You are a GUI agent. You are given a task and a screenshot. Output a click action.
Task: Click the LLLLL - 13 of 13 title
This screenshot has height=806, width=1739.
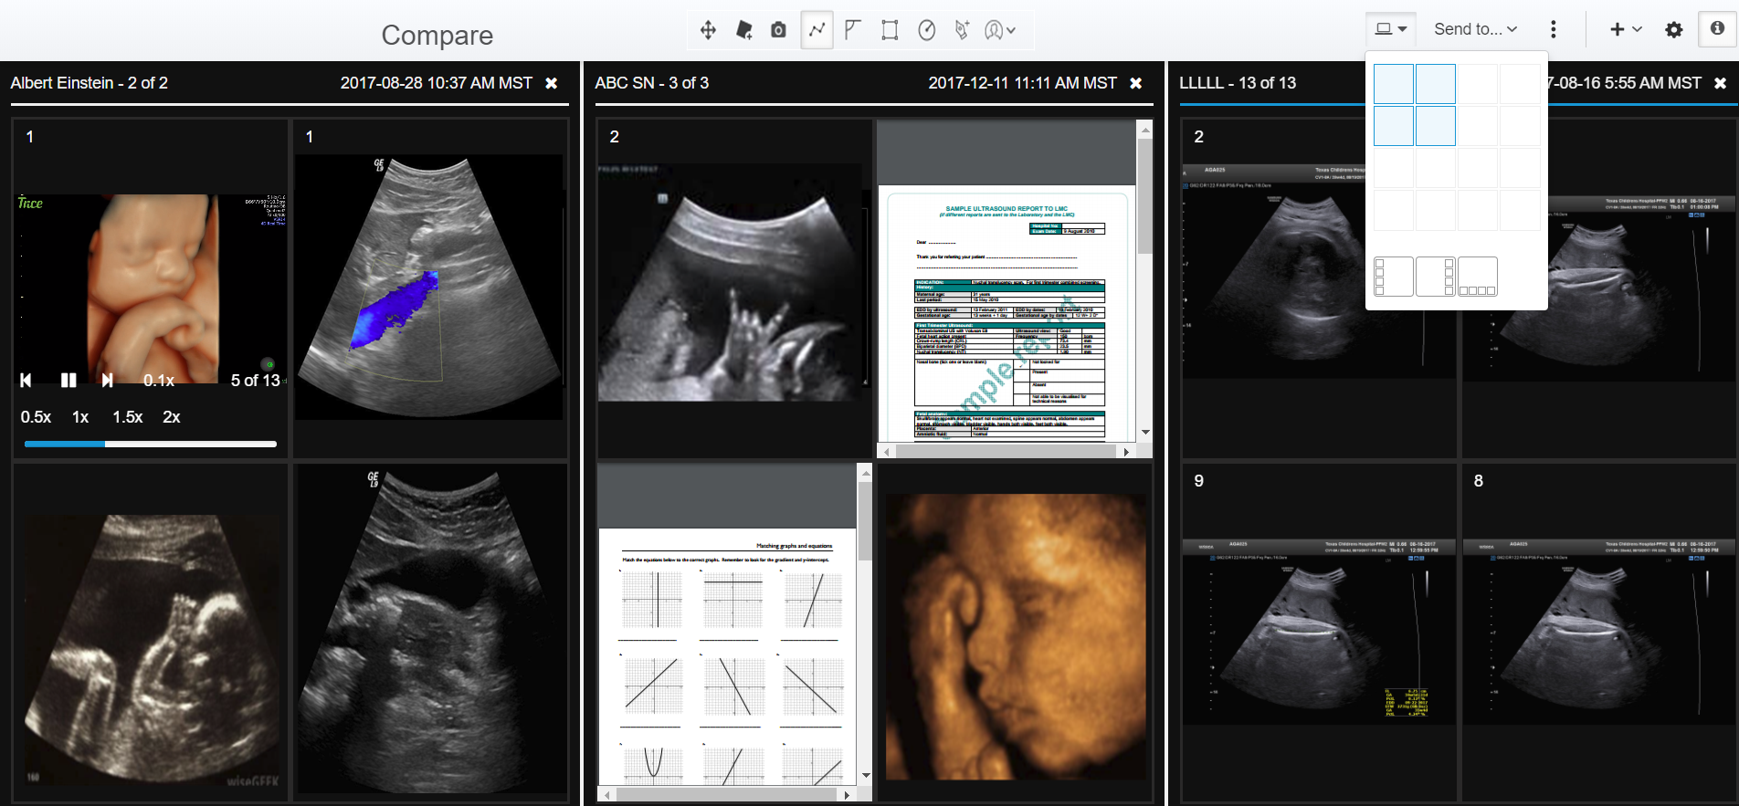tap(1238, 83)
